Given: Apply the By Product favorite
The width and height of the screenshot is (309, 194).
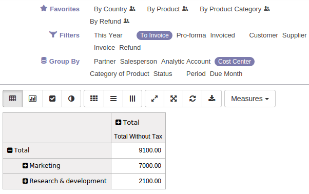Looking at the screenshot, I should coord(163,9).
